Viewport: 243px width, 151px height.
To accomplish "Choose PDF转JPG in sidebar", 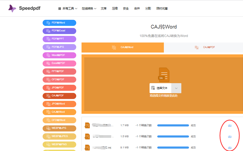I will [x=59, y=47].
